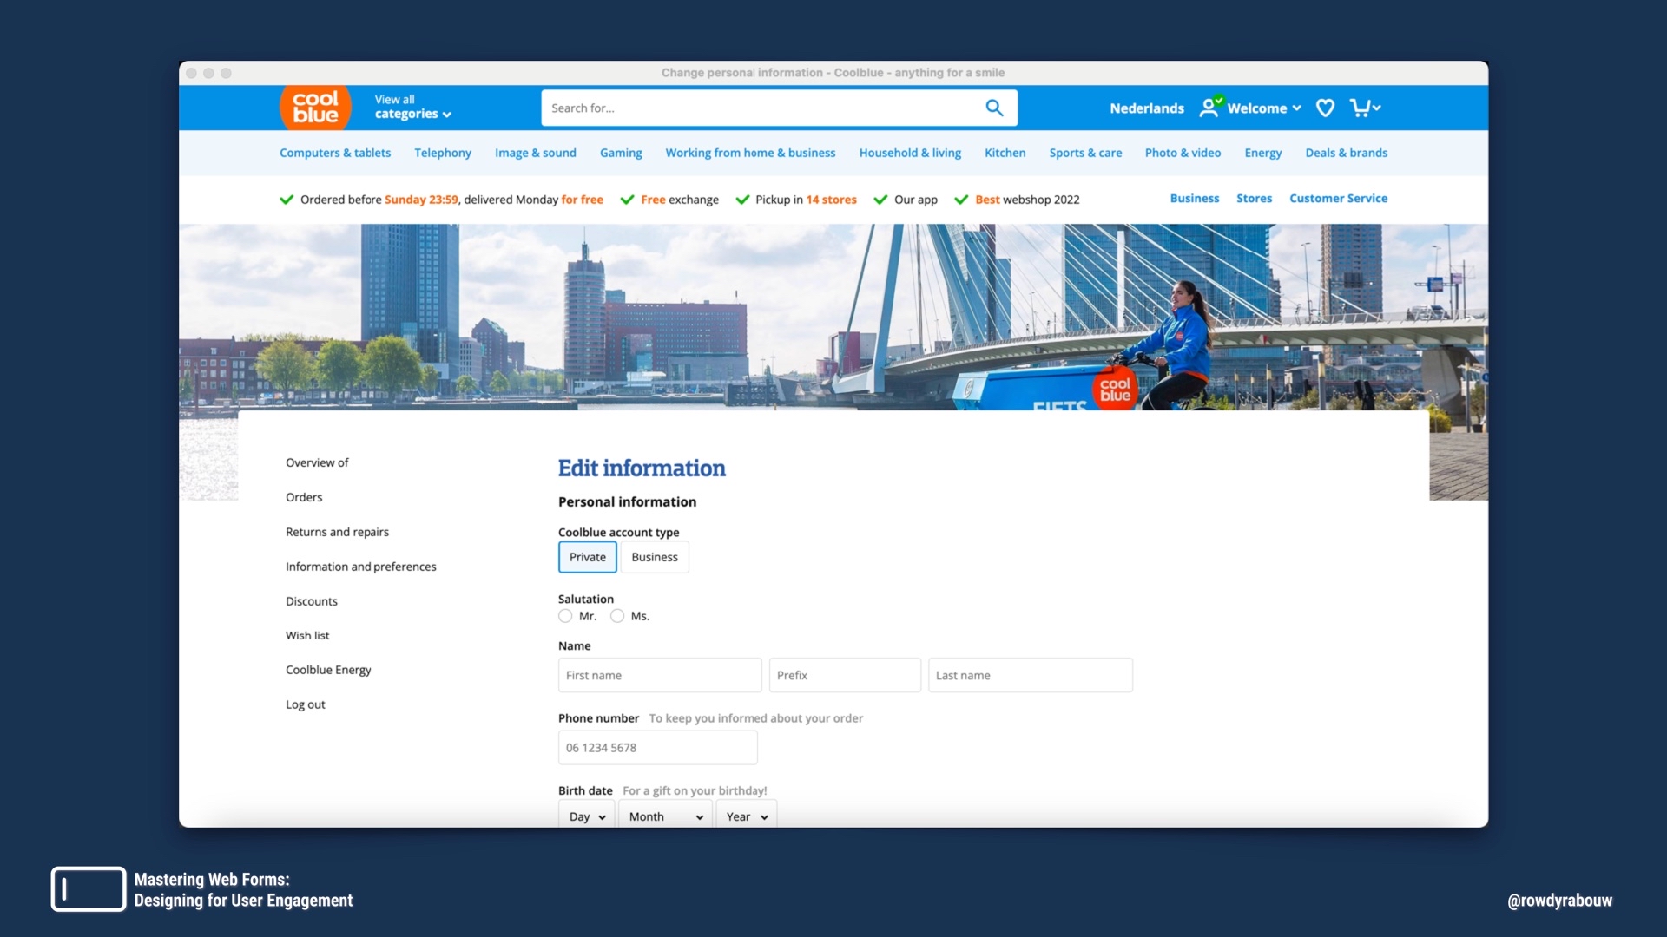This screenshot has height=937, width=1667.
Task: Expand the Year birth date dropdown
Action: 747,816
